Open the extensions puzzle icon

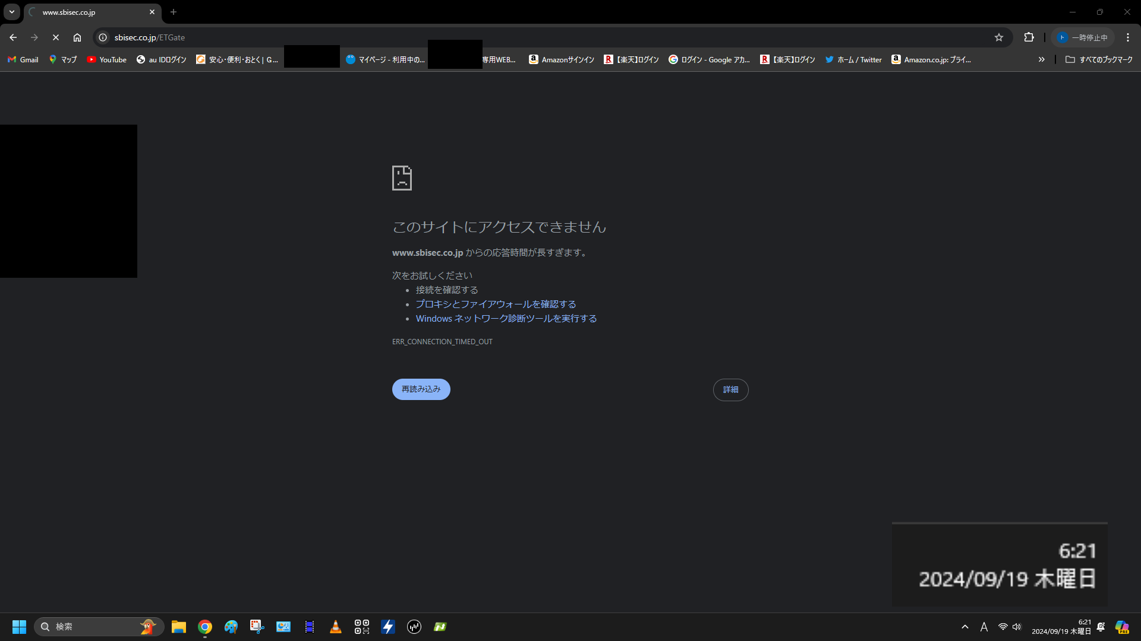pos(1029,37)
